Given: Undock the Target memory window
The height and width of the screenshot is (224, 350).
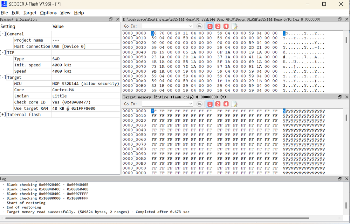Looking at the screenshot, I should [340, 97].
